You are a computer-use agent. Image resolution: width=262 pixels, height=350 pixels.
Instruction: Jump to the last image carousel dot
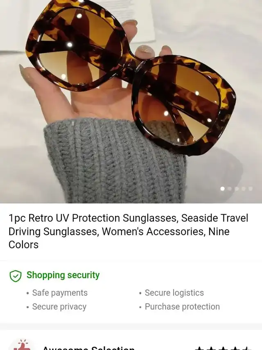[x=251, y=189]
